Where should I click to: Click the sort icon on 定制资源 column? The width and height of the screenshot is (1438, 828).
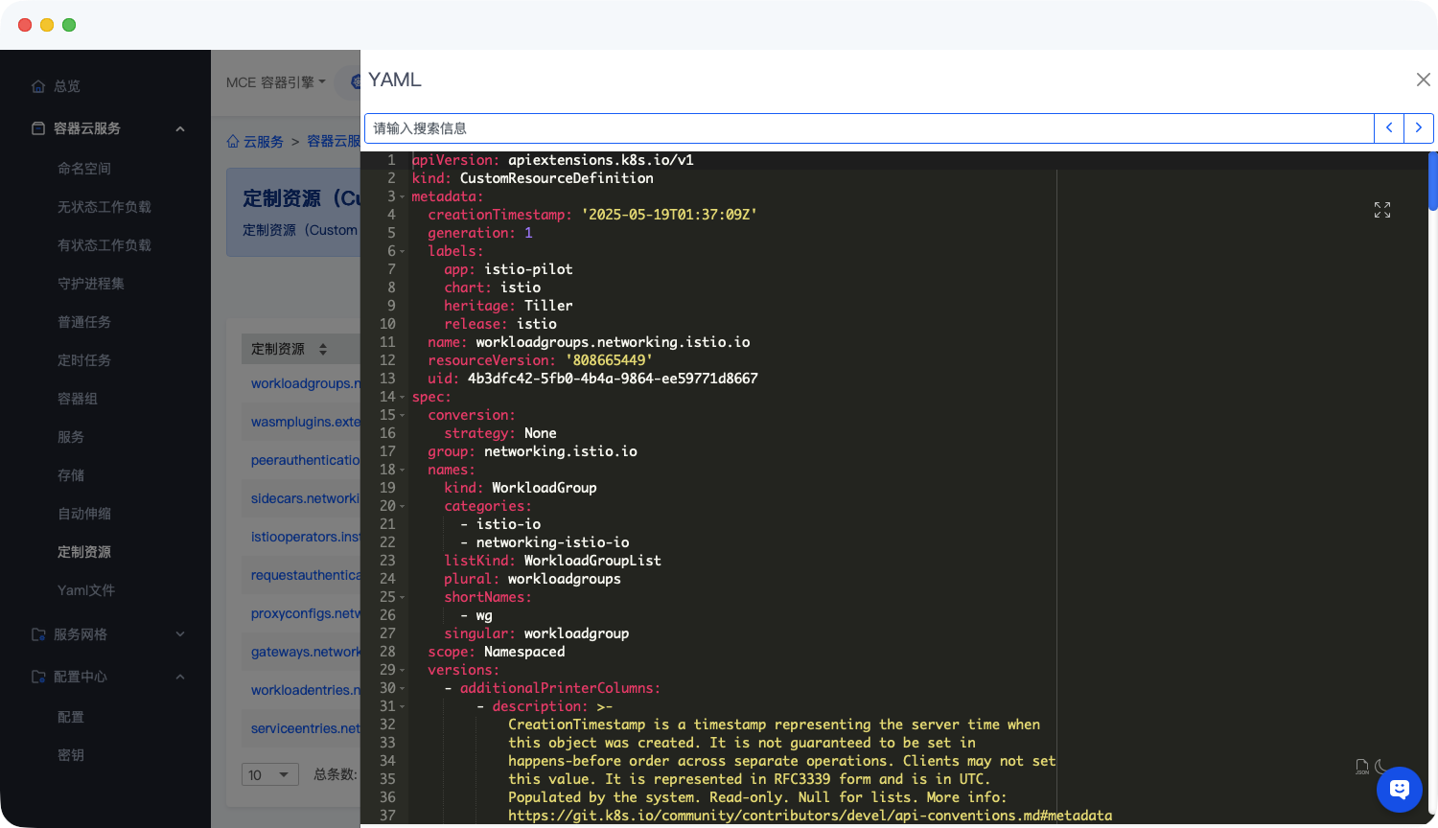click(x=323, y=349)
